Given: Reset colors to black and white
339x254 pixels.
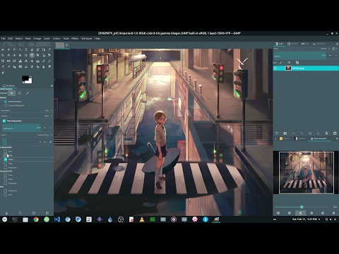Looking at the screenshot, I should (x=23, y=82).
